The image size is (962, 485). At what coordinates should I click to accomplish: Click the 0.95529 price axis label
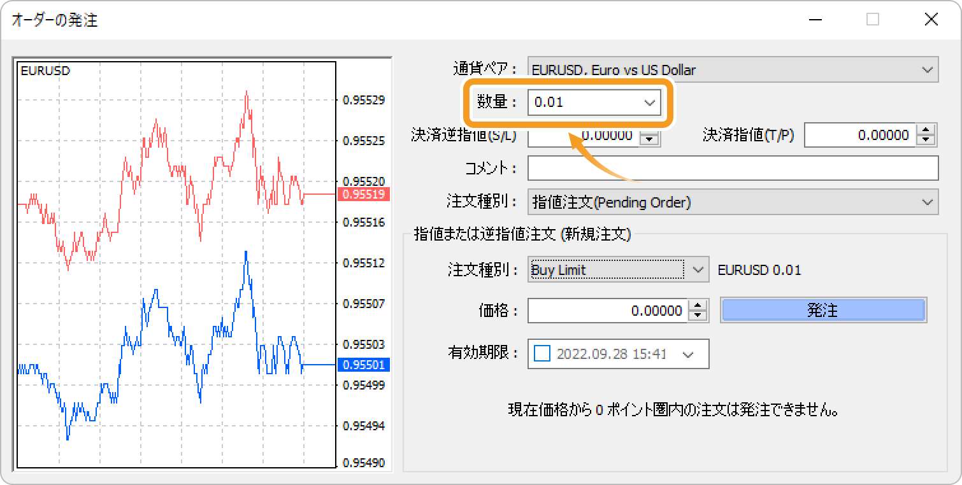click(364, 100)
